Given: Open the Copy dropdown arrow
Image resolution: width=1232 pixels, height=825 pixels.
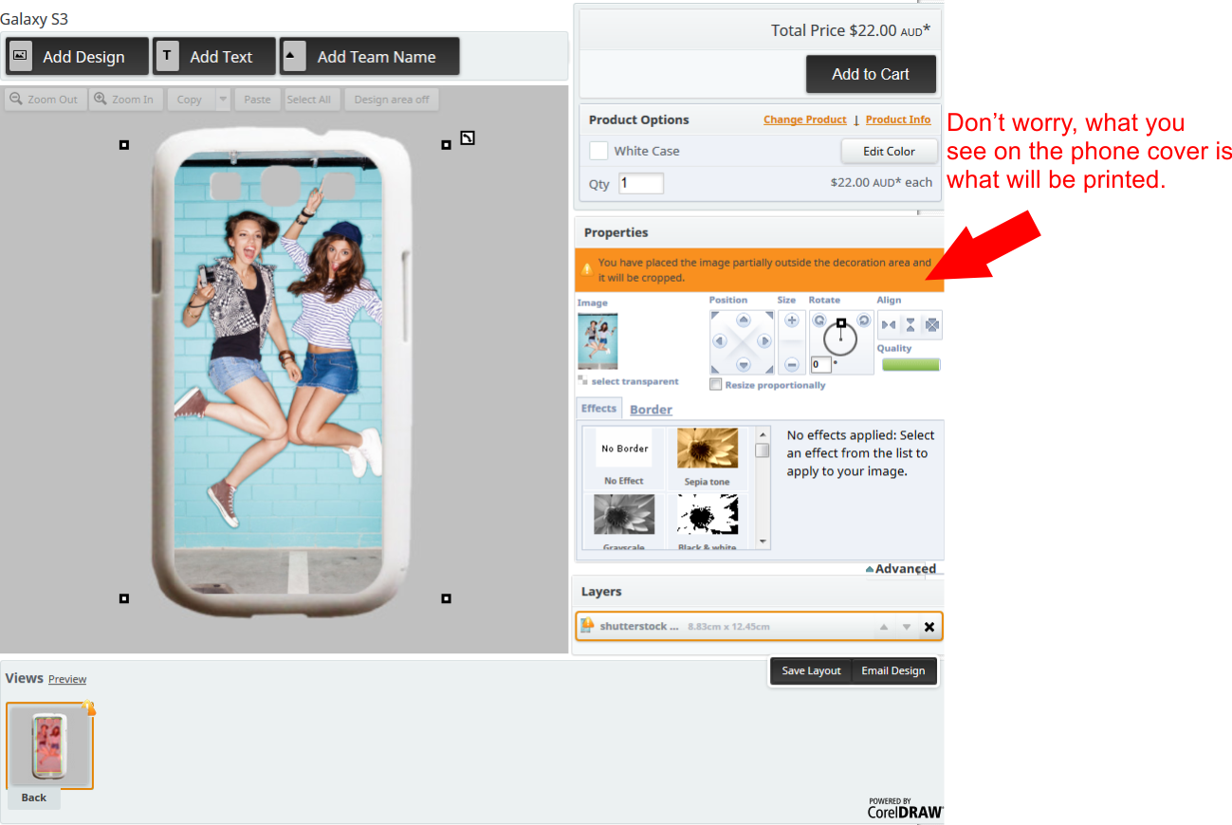Looking at the screenshot, I should (223, 100).
